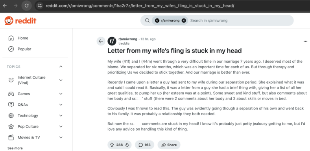Reload the page in the browser
310x151 pixels.
click(26, 5)
